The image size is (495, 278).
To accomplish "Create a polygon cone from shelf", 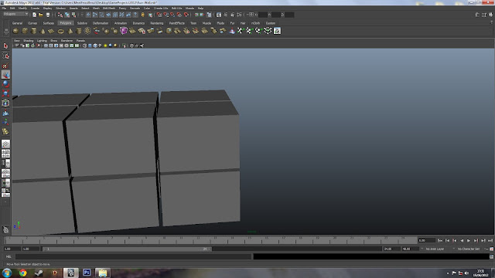I will [43, 31].
